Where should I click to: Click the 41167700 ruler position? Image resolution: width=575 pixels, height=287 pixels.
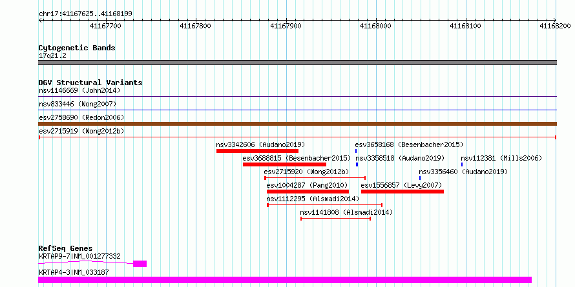click(x=105, y=26)
